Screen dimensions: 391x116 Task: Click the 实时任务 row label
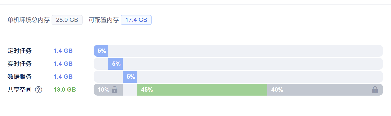(20, 64)
